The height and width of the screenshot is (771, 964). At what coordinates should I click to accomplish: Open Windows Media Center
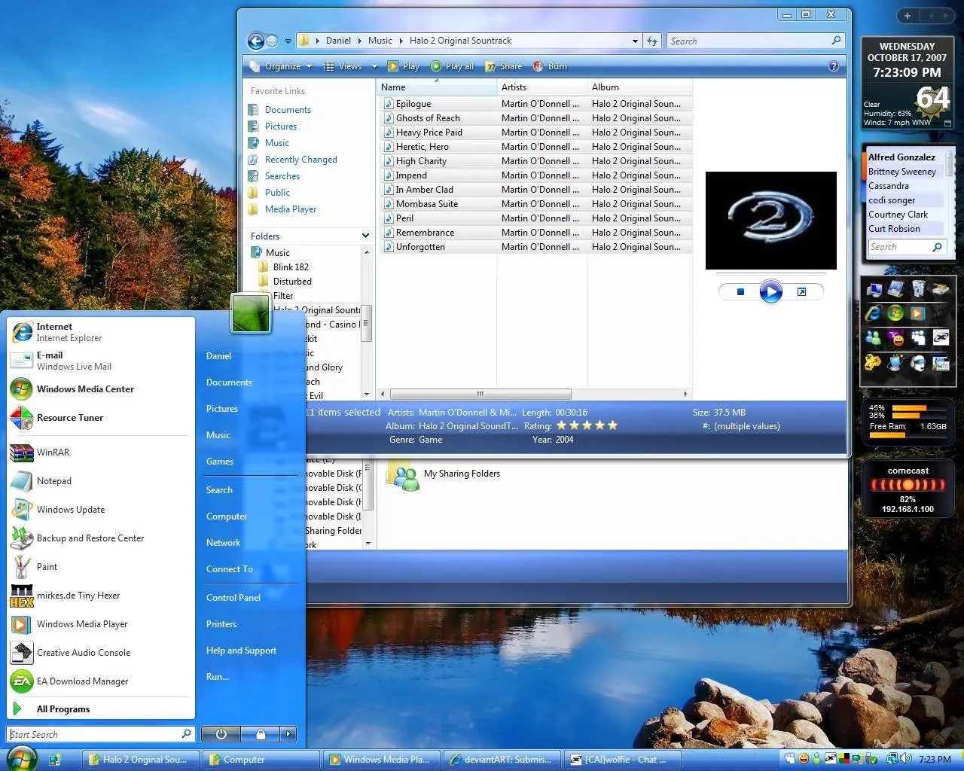pos(100,389)
